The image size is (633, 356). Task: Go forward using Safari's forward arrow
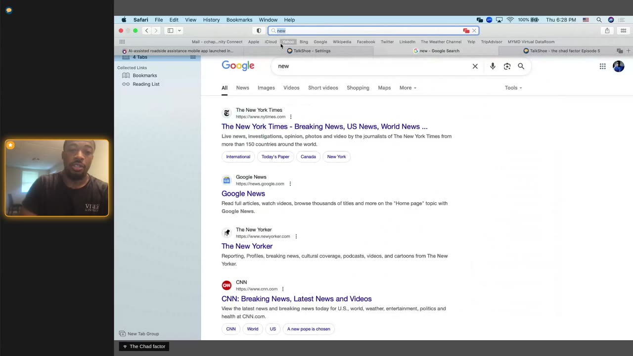(x=156, y=31)
